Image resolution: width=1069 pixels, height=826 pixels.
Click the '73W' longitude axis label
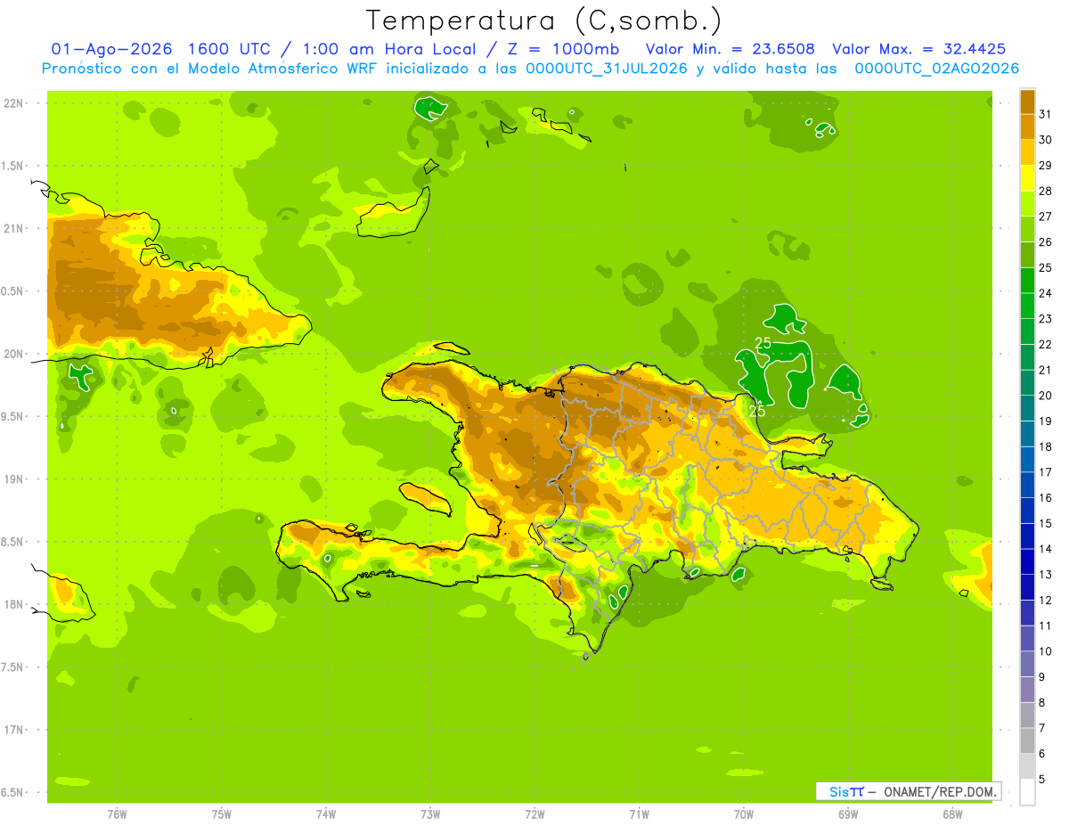[x=430, y=814]
